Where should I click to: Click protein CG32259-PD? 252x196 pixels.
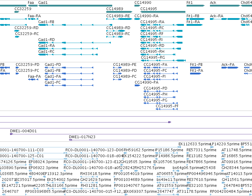pos(28,65)
